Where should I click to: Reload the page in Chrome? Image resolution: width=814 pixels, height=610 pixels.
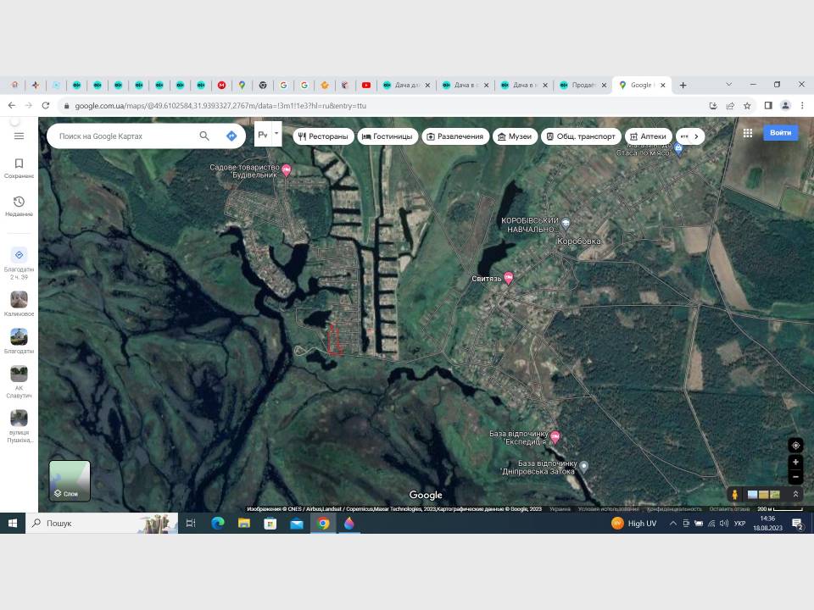pos(46,105)
